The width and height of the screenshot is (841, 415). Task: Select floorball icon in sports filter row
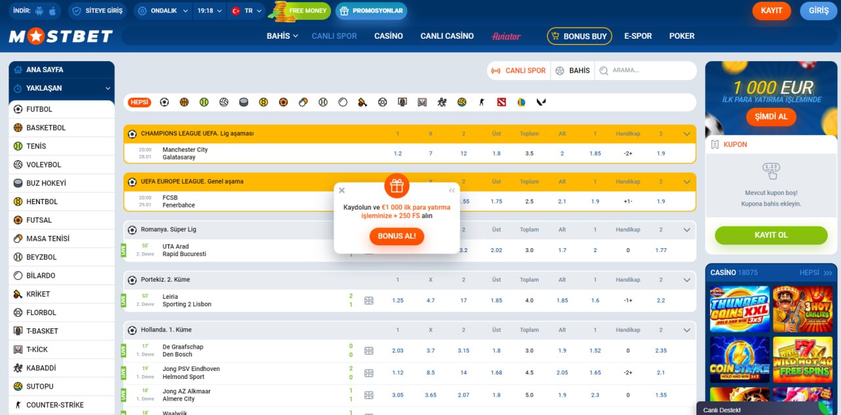tap(382, 102)
